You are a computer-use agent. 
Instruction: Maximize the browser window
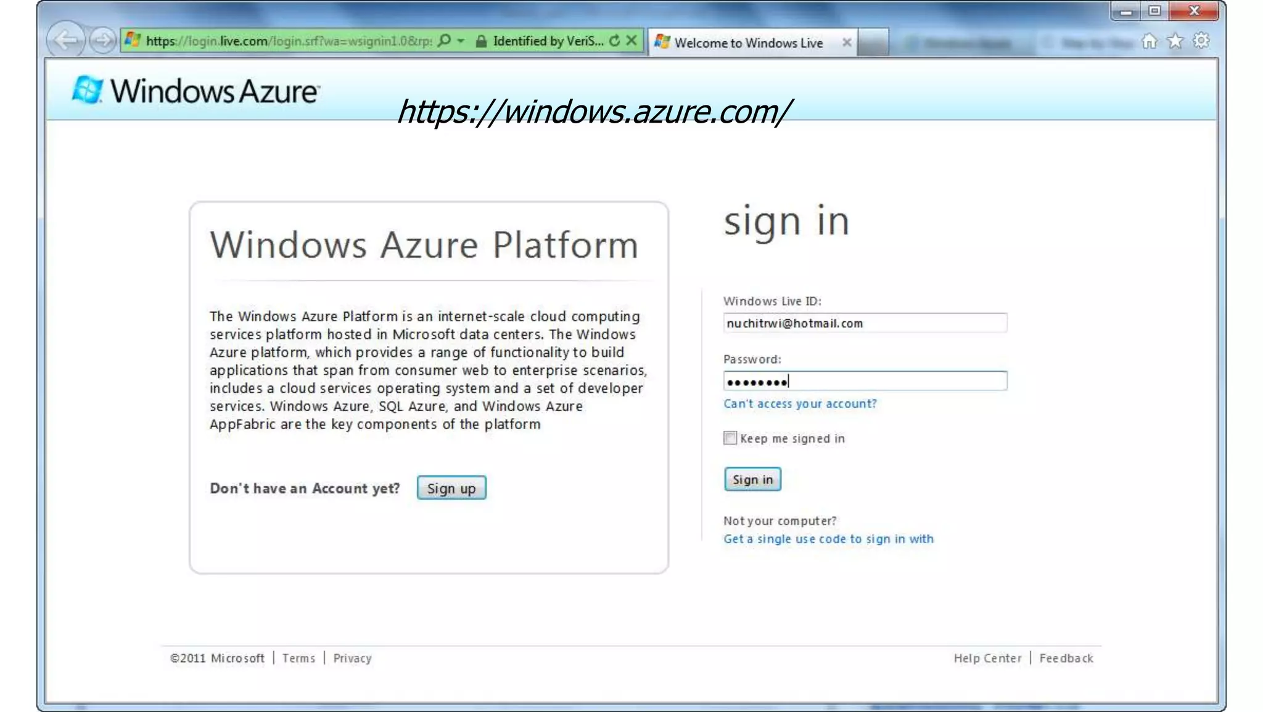(x=1154, y=11)
